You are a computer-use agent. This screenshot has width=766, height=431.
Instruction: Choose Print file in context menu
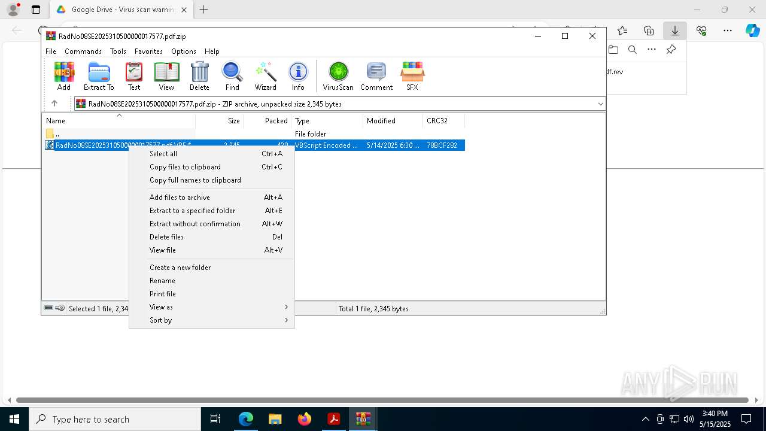click(x=212, y=294)
